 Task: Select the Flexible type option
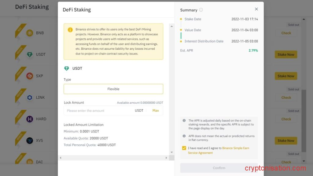113,89
